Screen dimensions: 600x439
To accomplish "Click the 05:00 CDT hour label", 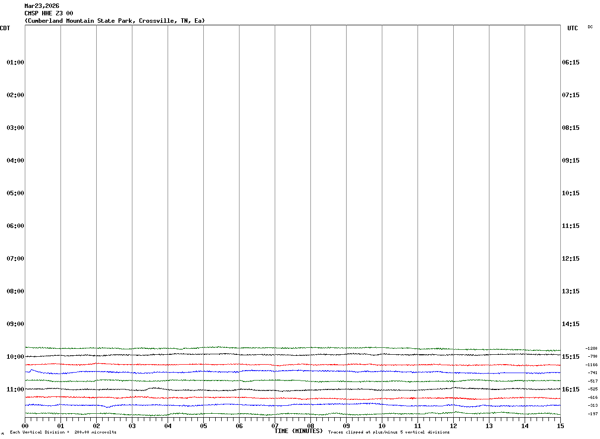I will [15, 193].
